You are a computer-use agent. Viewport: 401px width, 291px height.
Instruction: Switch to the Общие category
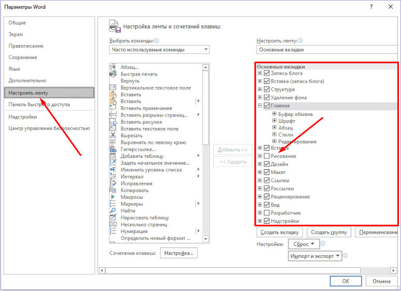pos(49,23)
